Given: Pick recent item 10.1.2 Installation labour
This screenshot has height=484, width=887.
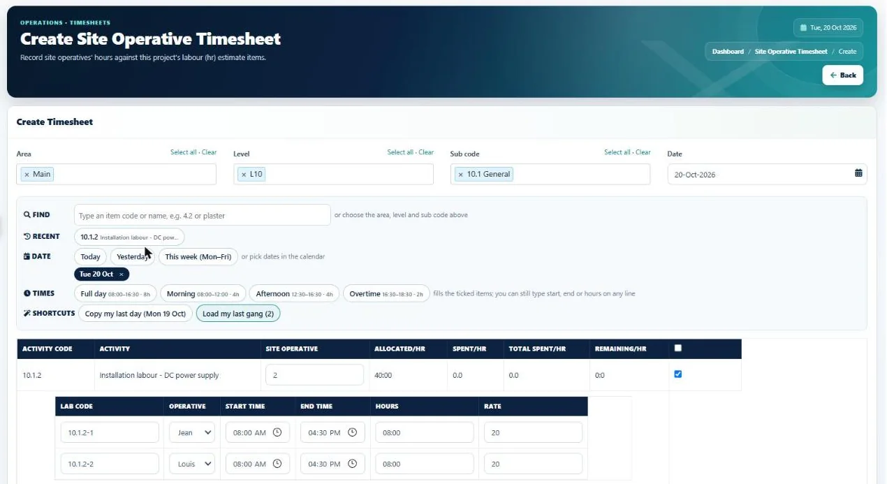Looking at the screenshot, I should [x=129, y=237].
